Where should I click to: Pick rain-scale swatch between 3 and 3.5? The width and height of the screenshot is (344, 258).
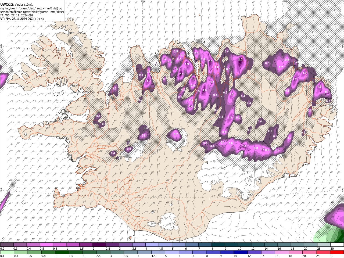117,252
